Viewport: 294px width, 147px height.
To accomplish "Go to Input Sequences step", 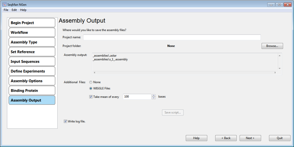I will coord(32,61).
